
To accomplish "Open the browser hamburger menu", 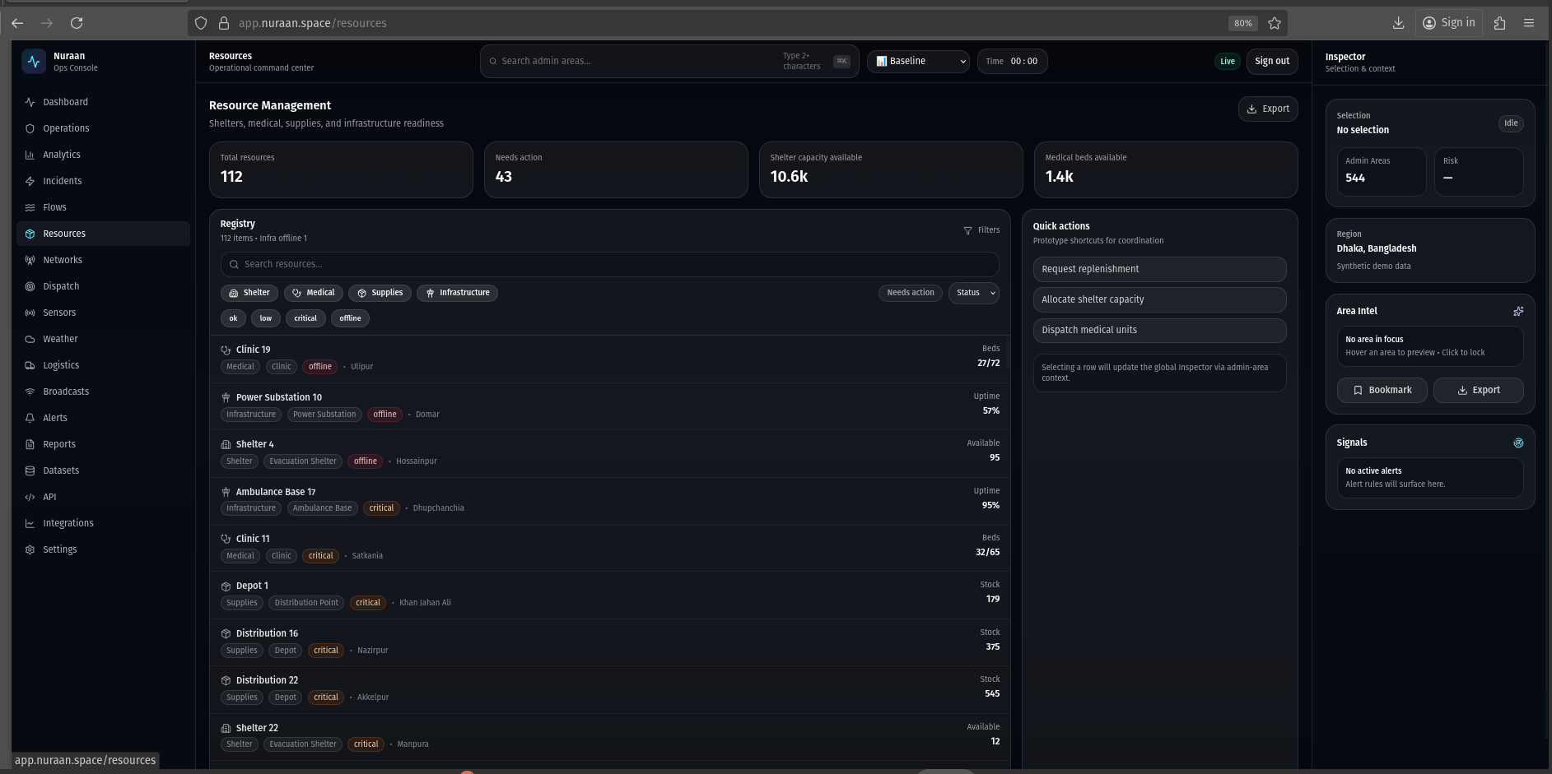I will pos(1528,23).
